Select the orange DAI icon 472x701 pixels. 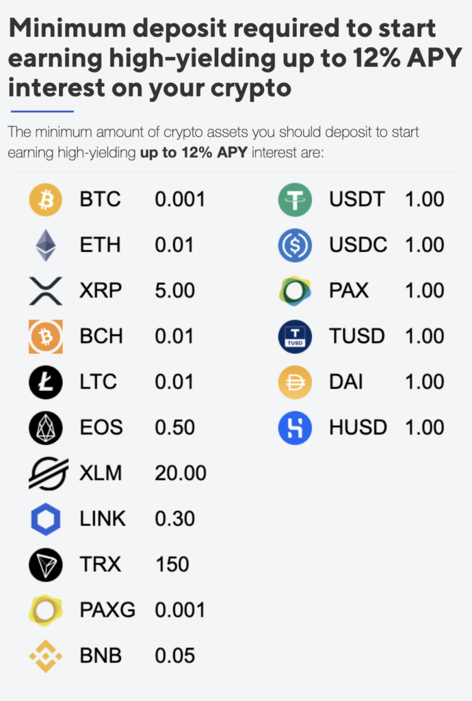click(295, 382)
